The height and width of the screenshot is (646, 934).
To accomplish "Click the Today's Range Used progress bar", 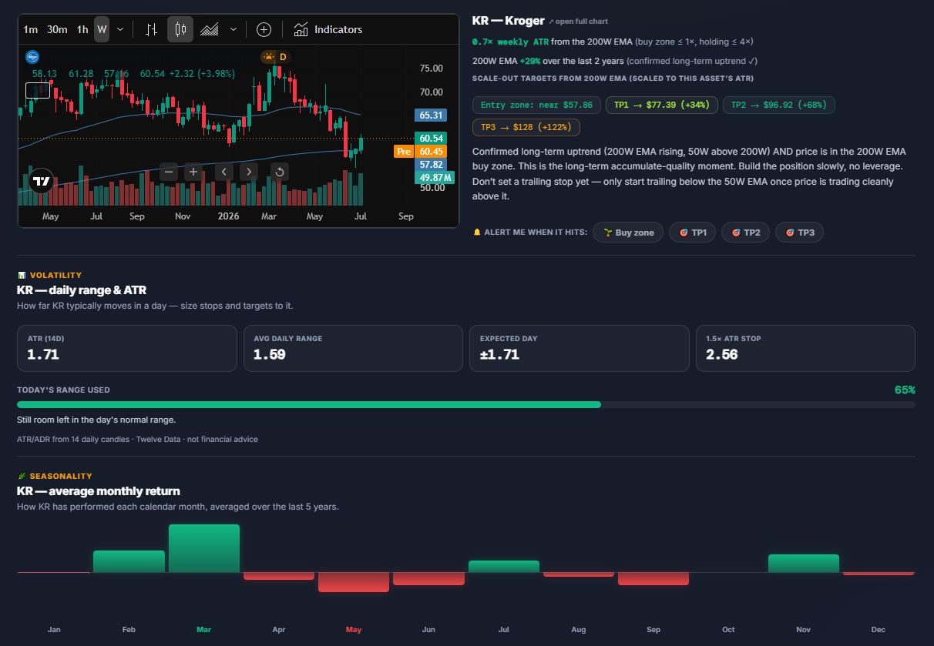I will 466,404.
